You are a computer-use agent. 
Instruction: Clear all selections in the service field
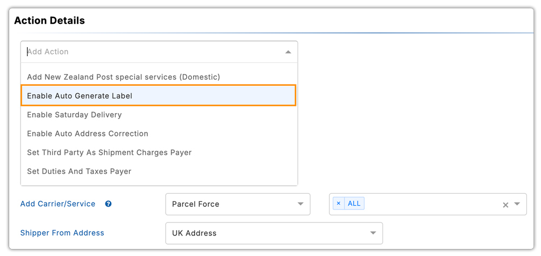[505, 205]
